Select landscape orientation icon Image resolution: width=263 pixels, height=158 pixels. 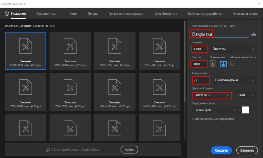click(x=223, y=64)
